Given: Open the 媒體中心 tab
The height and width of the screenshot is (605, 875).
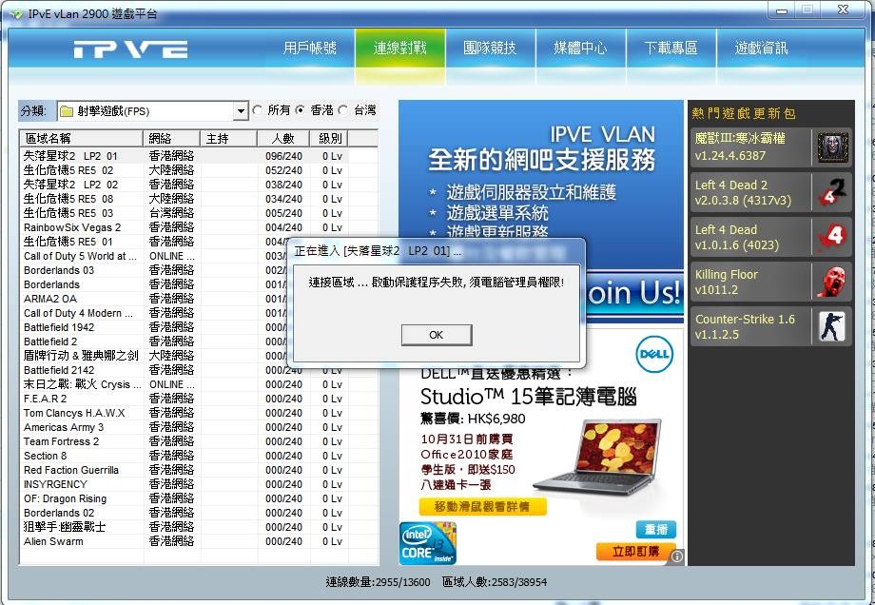Looking at the screenshot, I should point(580,48).
